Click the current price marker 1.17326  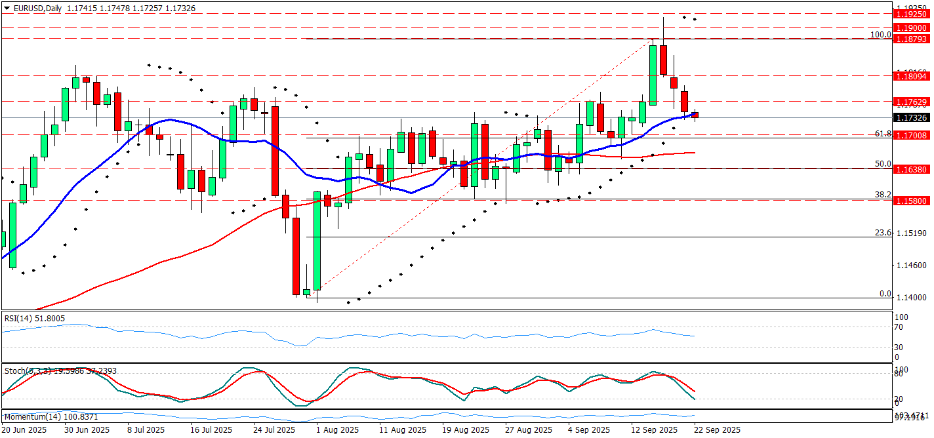[911, 118]
